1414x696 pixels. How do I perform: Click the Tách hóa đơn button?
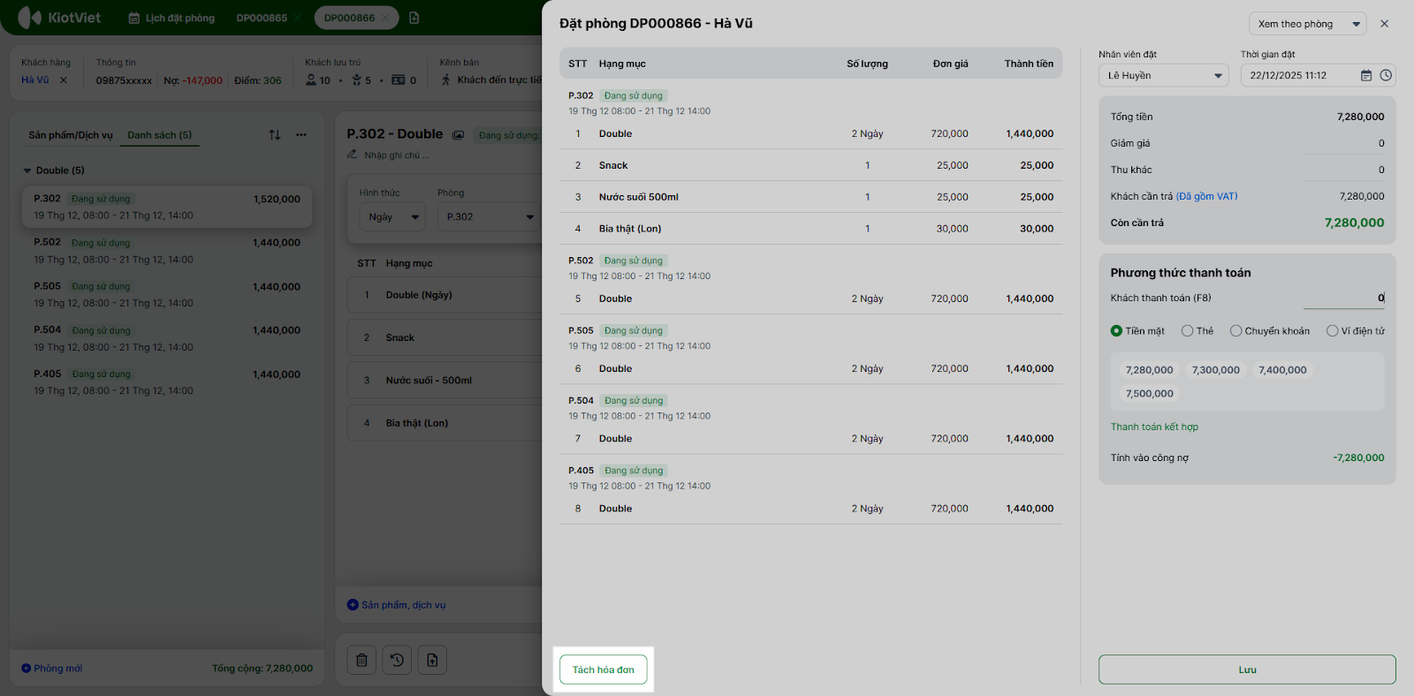click(604, 670)
